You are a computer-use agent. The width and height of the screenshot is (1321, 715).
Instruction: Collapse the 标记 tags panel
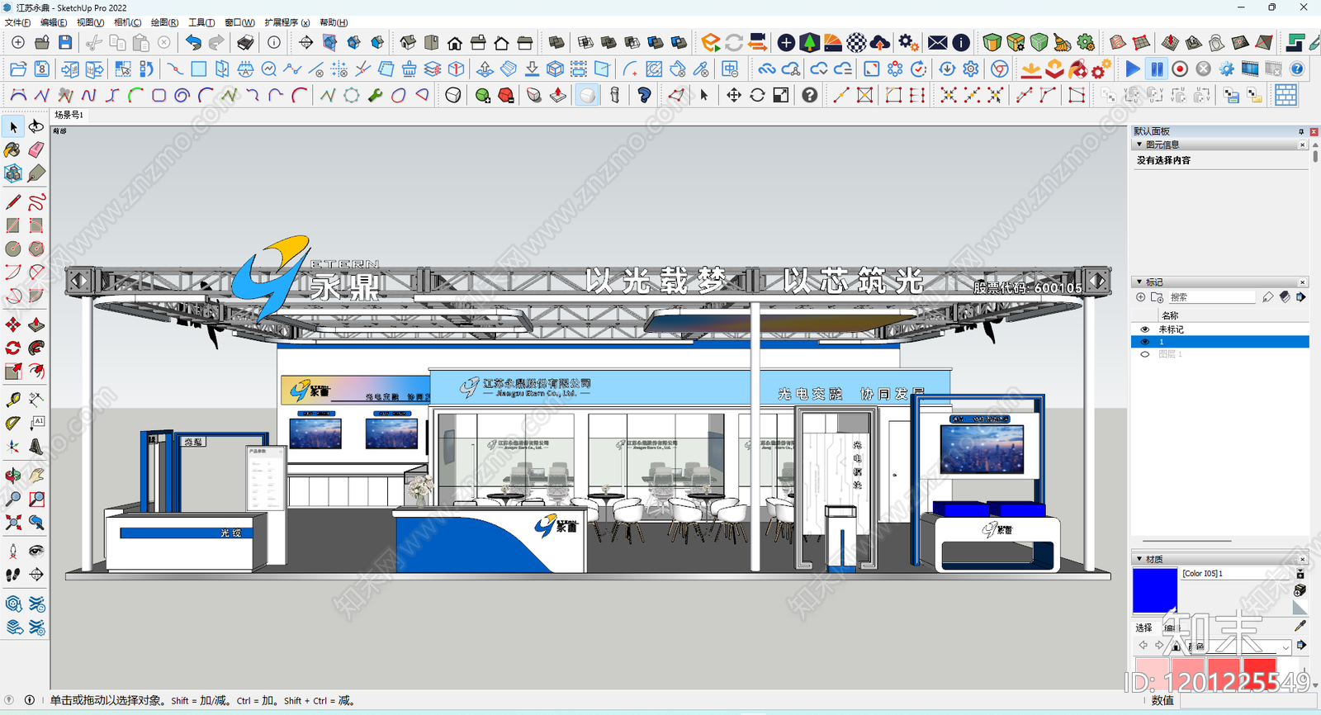coord(1139,282)
